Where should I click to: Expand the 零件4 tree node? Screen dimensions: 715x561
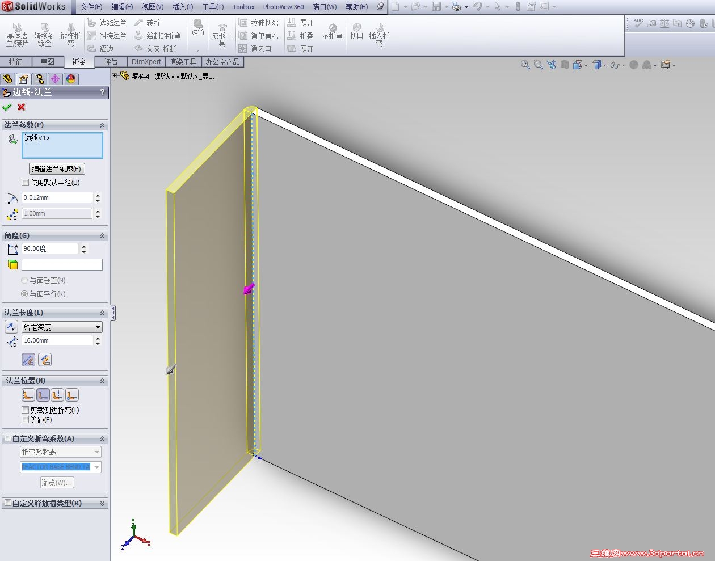(x=115, y=76)
